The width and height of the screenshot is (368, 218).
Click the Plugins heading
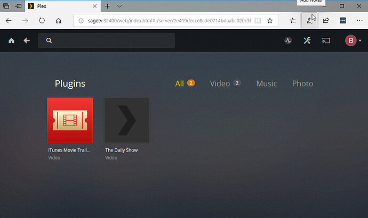coord(70,83)
